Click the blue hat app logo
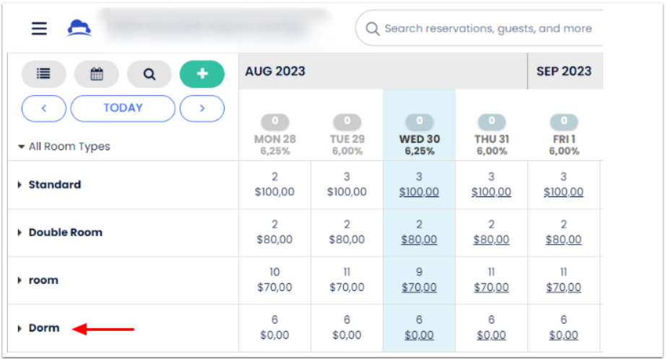 pyautogui.click(x=79, y=28)
